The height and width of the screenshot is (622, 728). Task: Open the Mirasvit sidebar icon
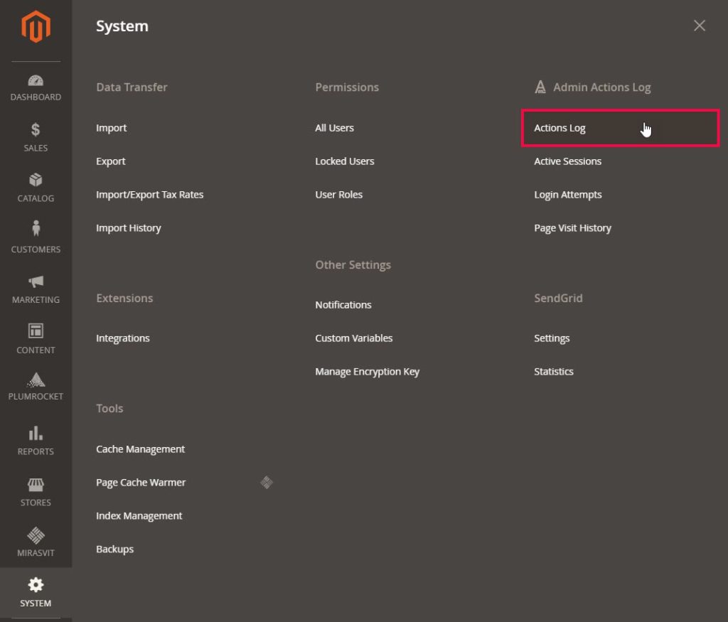(x=36, y=535)
